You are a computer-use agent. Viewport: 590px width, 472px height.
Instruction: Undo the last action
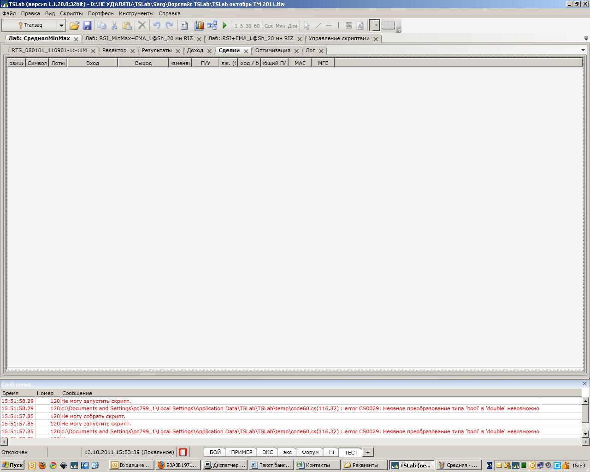click(157, 26)
